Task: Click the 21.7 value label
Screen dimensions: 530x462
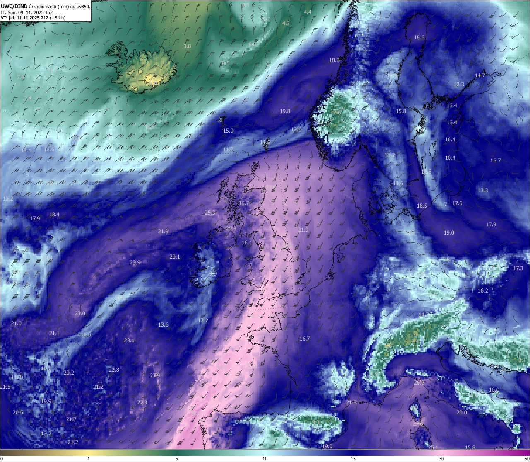Action: 71,420
